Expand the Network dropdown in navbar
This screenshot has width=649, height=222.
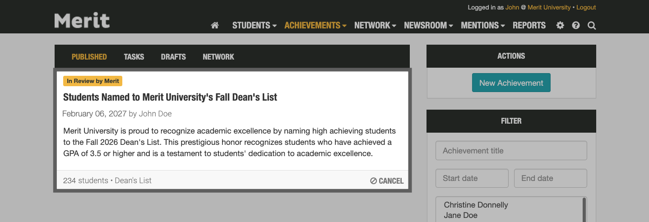(x=375, y=26)
